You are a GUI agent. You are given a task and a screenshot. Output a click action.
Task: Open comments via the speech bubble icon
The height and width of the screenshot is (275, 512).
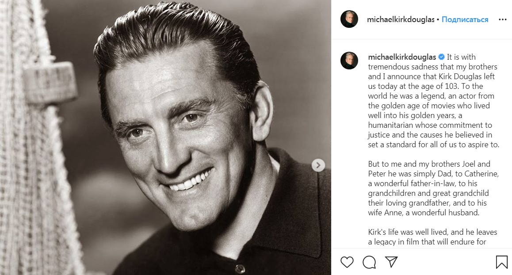[369, 262]
